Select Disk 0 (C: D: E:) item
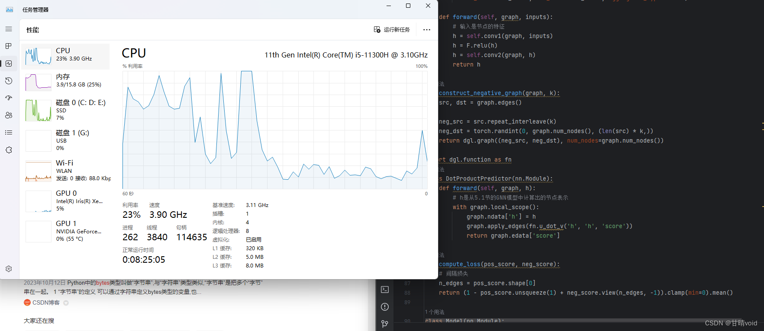The width and height of the screenshot is (764, 331). (66, 110)
